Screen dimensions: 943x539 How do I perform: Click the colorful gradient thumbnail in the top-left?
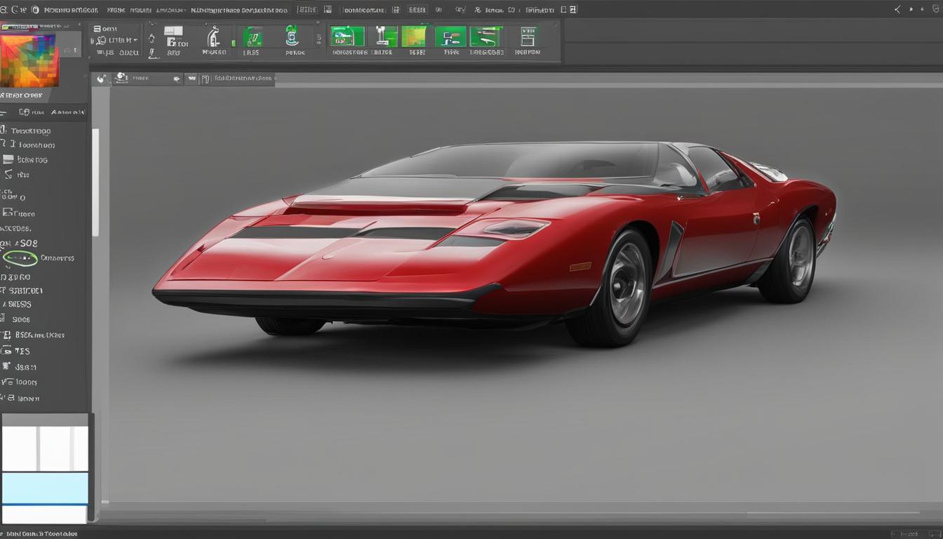28,60
